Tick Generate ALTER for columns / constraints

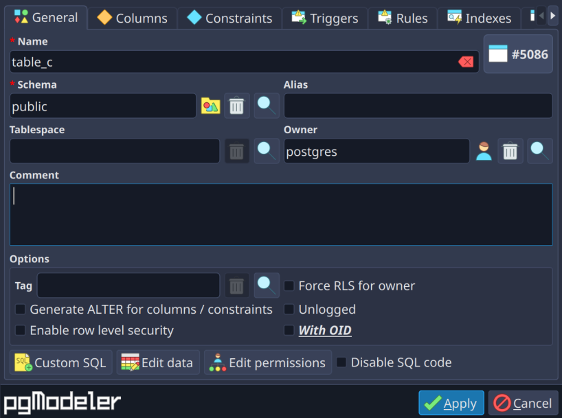pos(21,310)
